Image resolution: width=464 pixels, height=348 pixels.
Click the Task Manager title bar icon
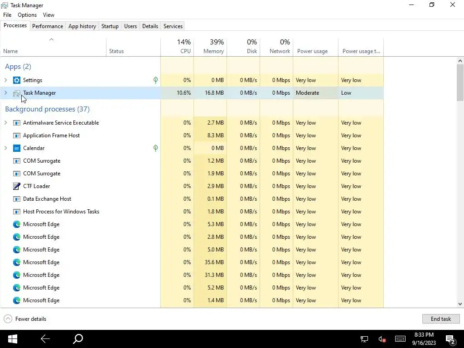5,5
